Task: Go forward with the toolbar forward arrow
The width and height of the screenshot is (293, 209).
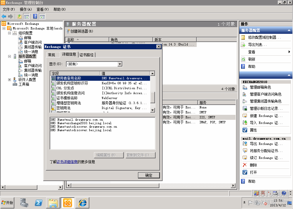Action: click(11, 16)
